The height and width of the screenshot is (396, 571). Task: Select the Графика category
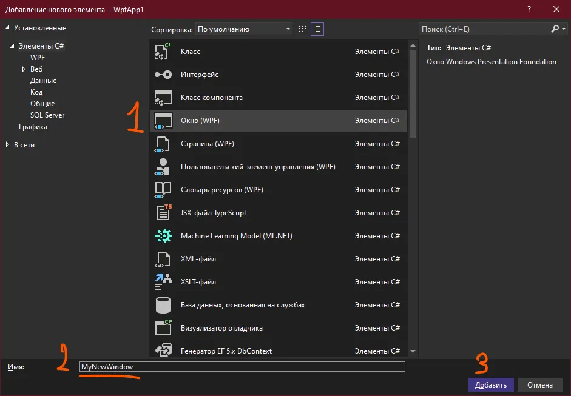click(33, 127)
